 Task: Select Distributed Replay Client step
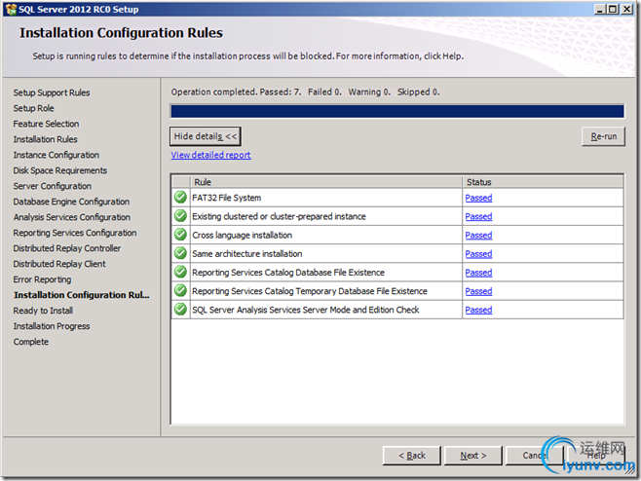pyautogui.click(x=59, y=264)
